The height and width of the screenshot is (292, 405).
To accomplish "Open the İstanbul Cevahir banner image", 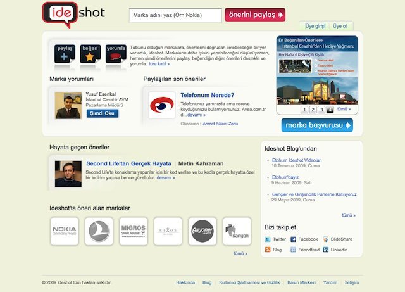I will point(317,70).
